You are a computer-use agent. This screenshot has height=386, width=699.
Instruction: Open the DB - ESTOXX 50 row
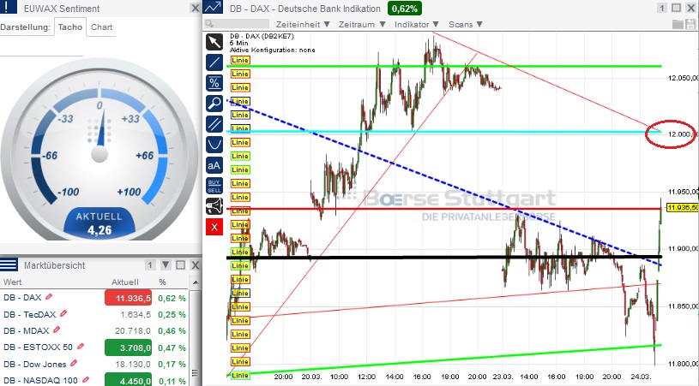[94, 347]
